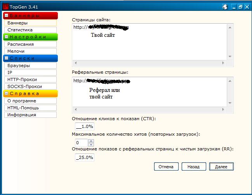Open the Расписания settings item

(x=30, y=44)
